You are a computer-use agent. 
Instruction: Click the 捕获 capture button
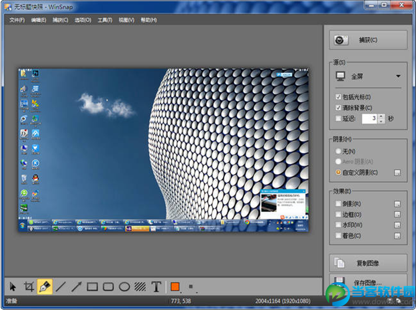(368, 40)
